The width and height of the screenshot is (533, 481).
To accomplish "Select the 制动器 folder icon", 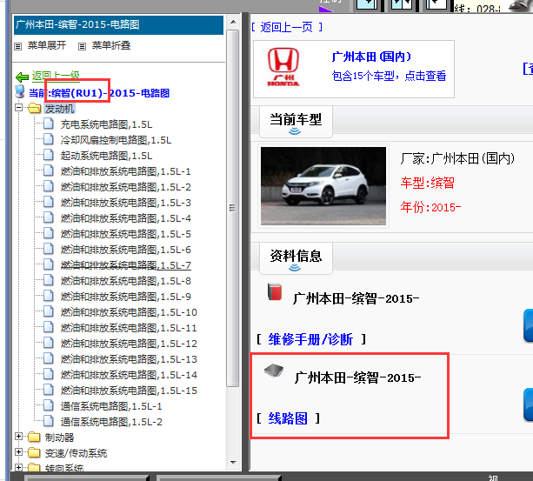I will [34, 437].
